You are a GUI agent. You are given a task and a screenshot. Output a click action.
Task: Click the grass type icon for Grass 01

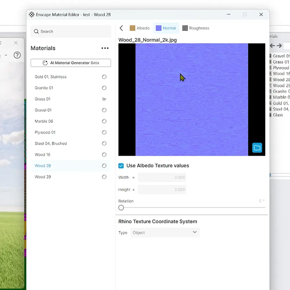point(104,99)
